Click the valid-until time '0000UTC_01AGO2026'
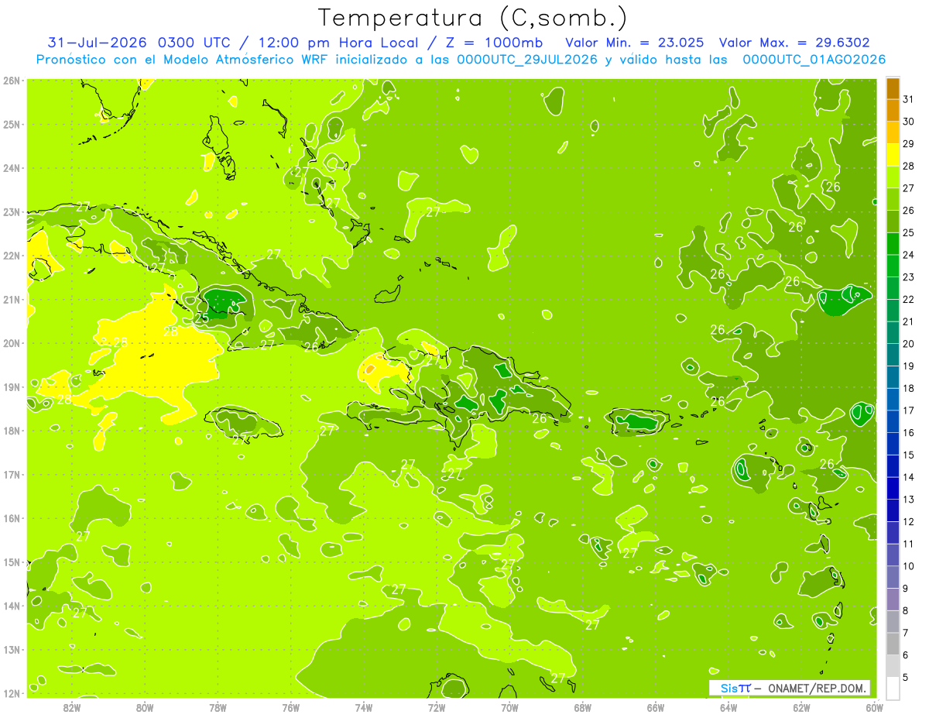This screenshot has height=718, width=929. (x=814, y=60)
